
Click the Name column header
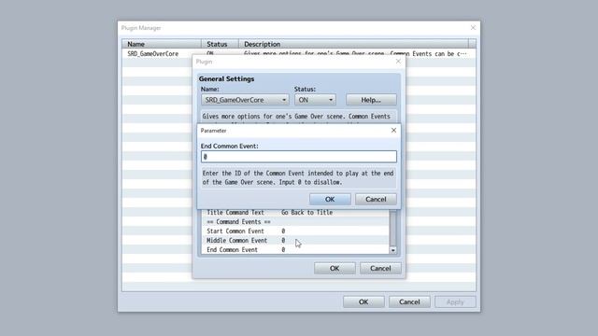pos(162,44)
